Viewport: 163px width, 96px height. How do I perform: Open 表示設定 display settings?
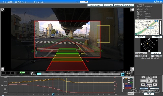[156, 53]
